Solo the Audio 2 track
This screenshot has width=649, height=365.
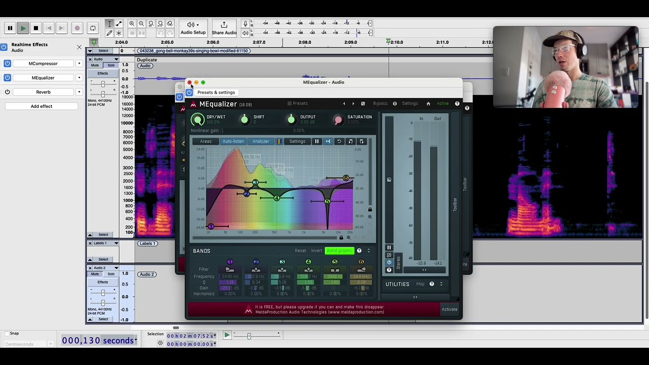click(111, 274)
